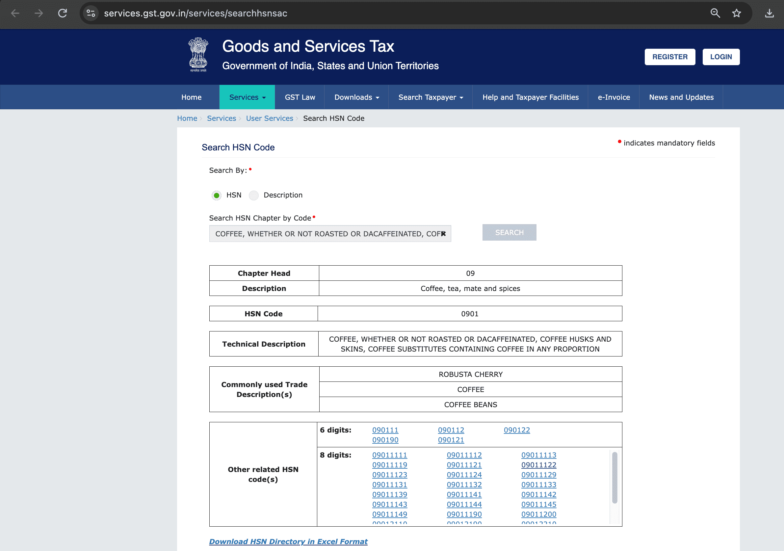Open 8-digit HSN code 09011119
Screen dimensions: 784x551
[390, 465]
